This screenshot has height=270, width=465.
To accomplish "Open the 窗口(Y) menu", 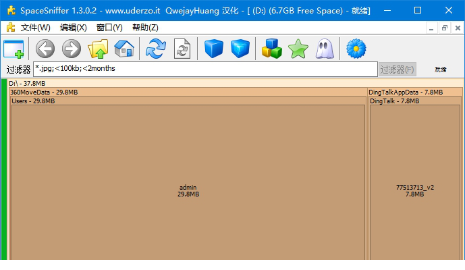I will [109, 28].
